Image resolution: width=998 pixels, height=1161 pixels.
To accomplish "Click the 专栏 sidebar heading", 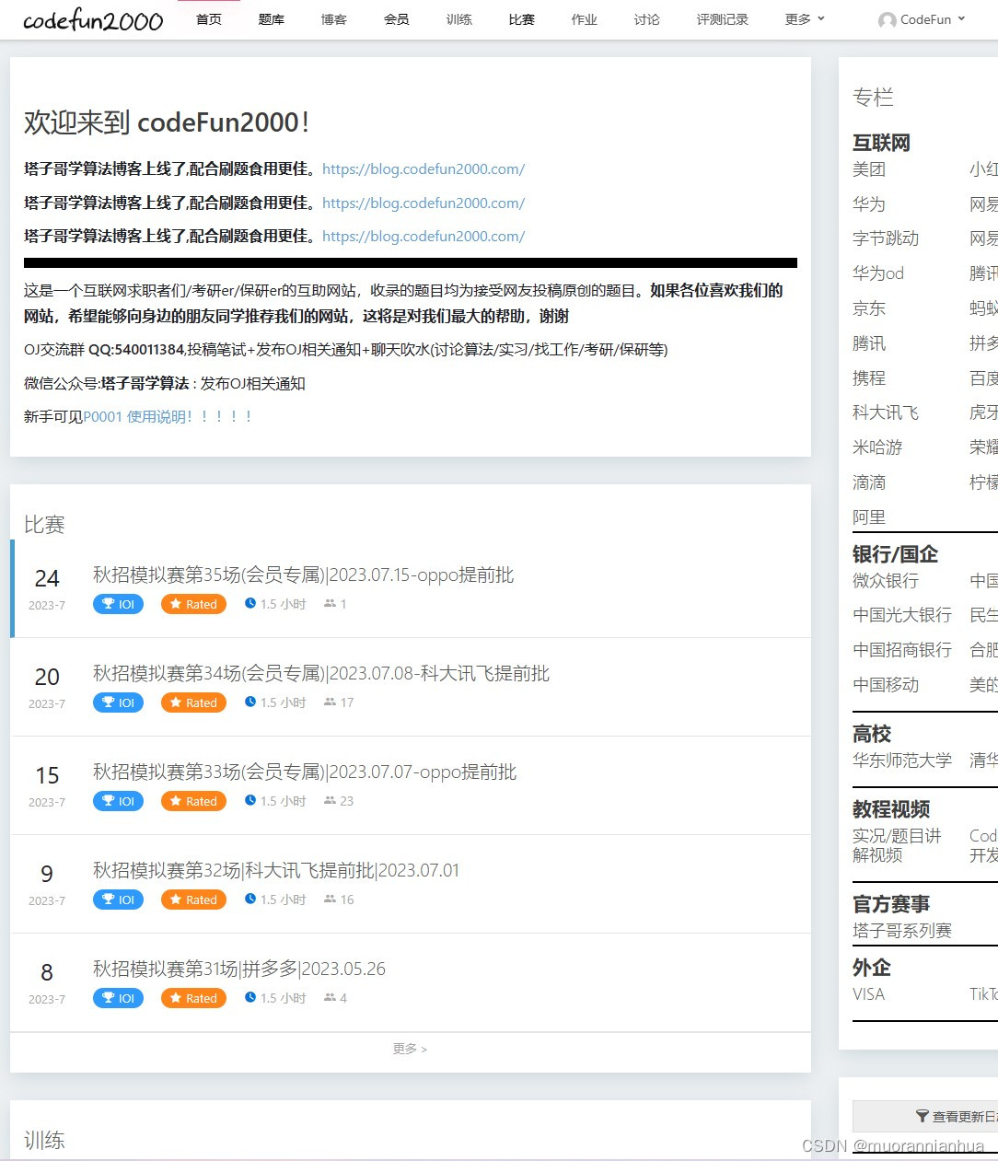I will coord(873,98).
